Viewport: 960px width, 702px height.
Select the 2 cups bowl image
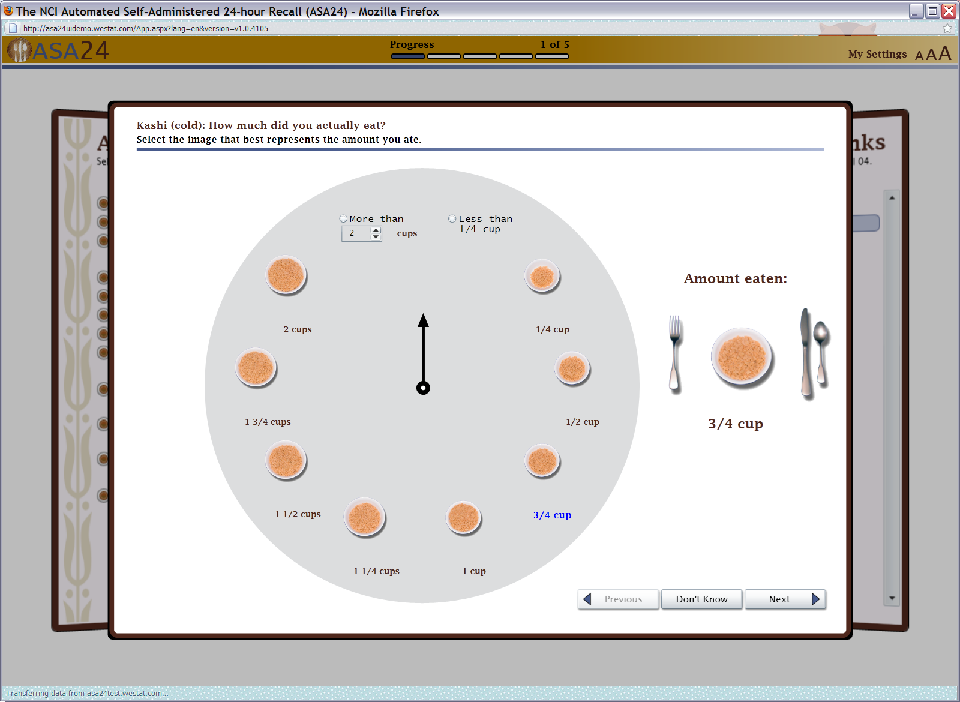[x=286, y=275]
